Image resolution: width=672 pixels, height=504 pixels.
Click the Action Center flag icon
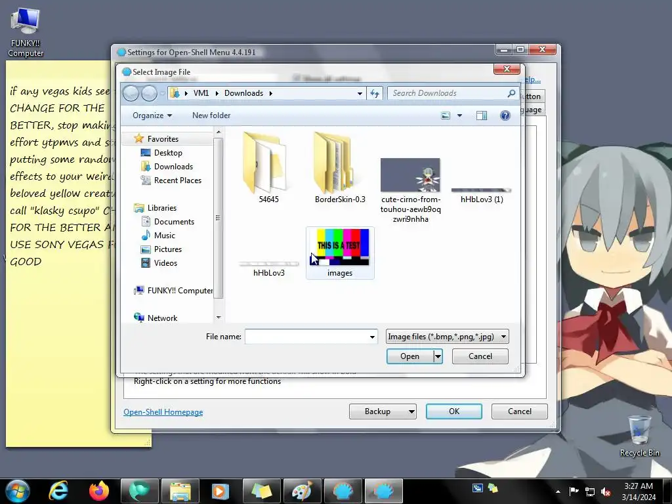click(574, 491)
